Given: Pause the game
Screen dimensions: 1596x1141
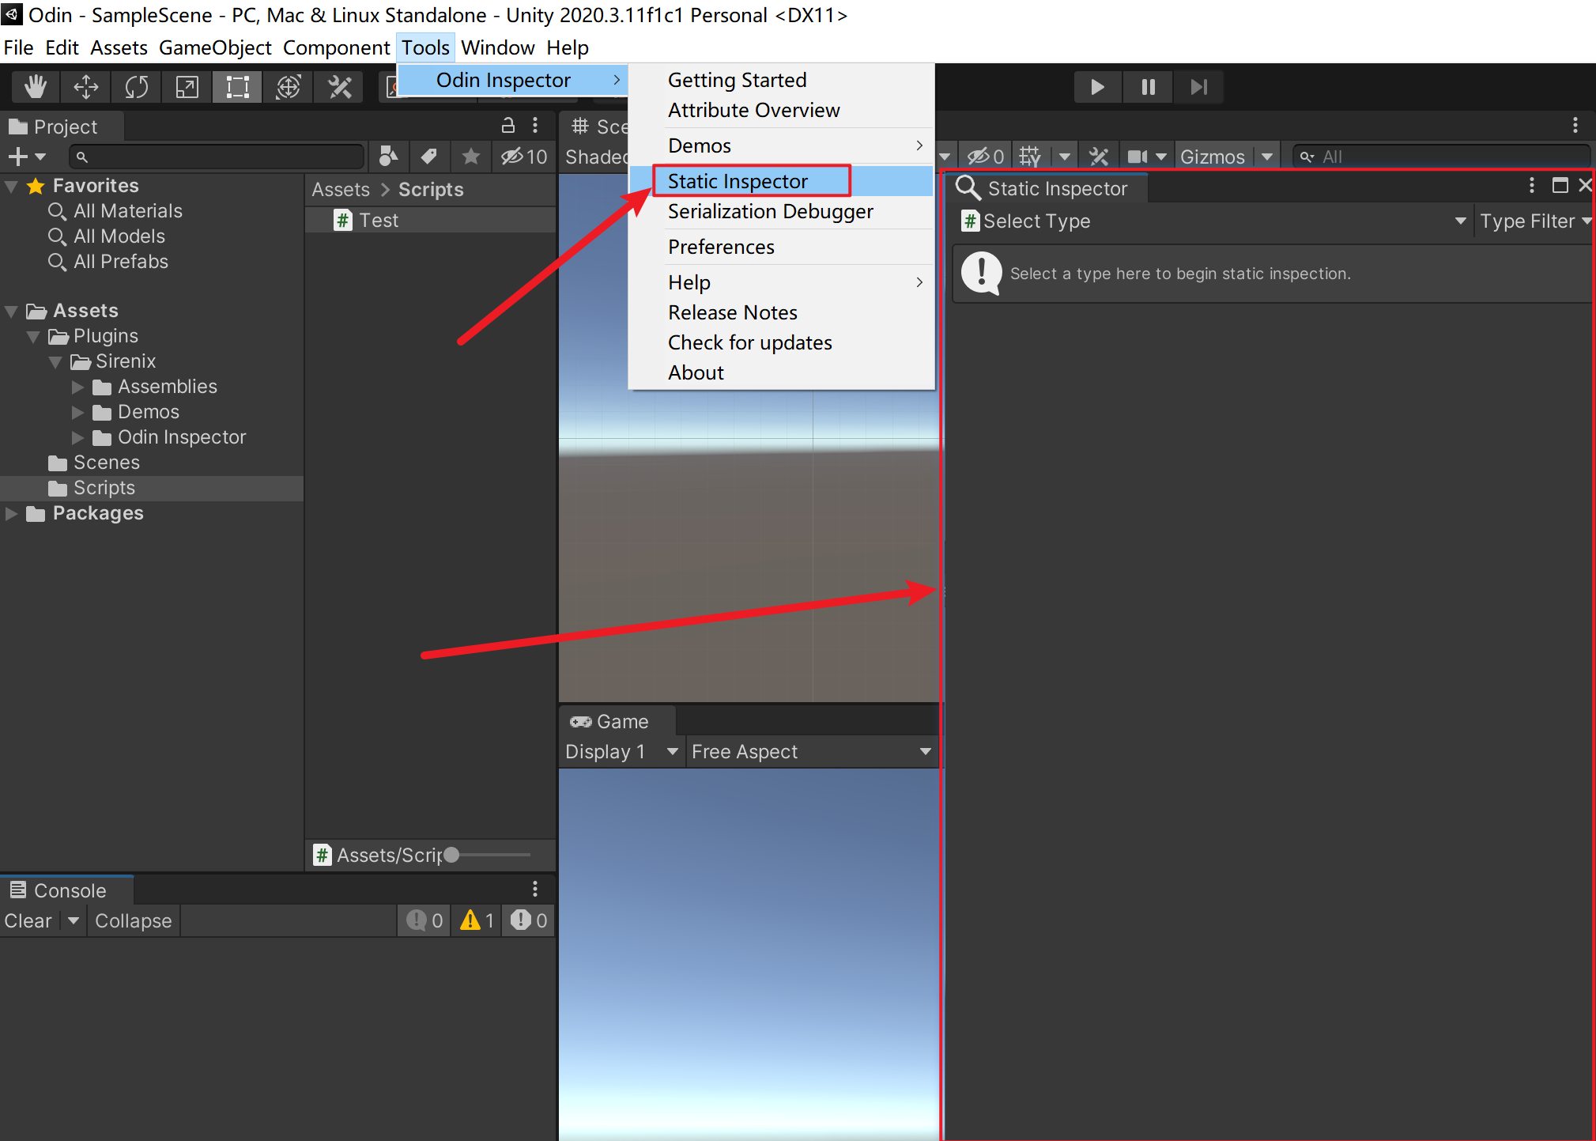Looking at the screenshot, I should [1148, 86].
